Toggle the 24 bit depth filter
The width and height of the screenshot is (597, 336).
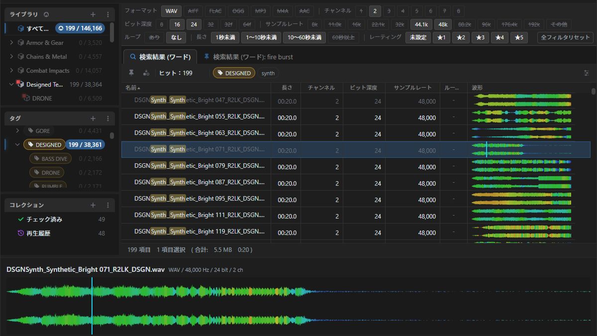point(194,24)
